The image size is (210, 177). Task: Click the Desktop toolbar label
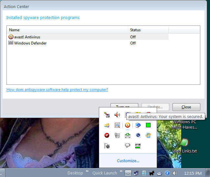(x=75, y=173)
